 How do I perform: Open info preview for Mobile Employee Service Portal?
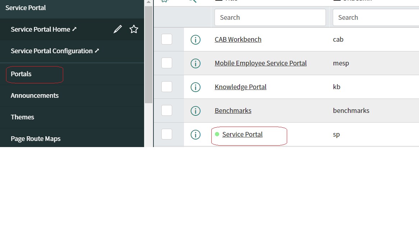coord(195,63)
